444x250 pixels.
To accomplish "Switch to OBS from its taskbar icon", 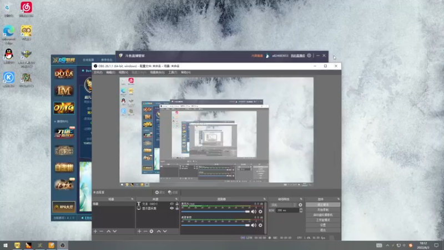I will coord(63,245).
